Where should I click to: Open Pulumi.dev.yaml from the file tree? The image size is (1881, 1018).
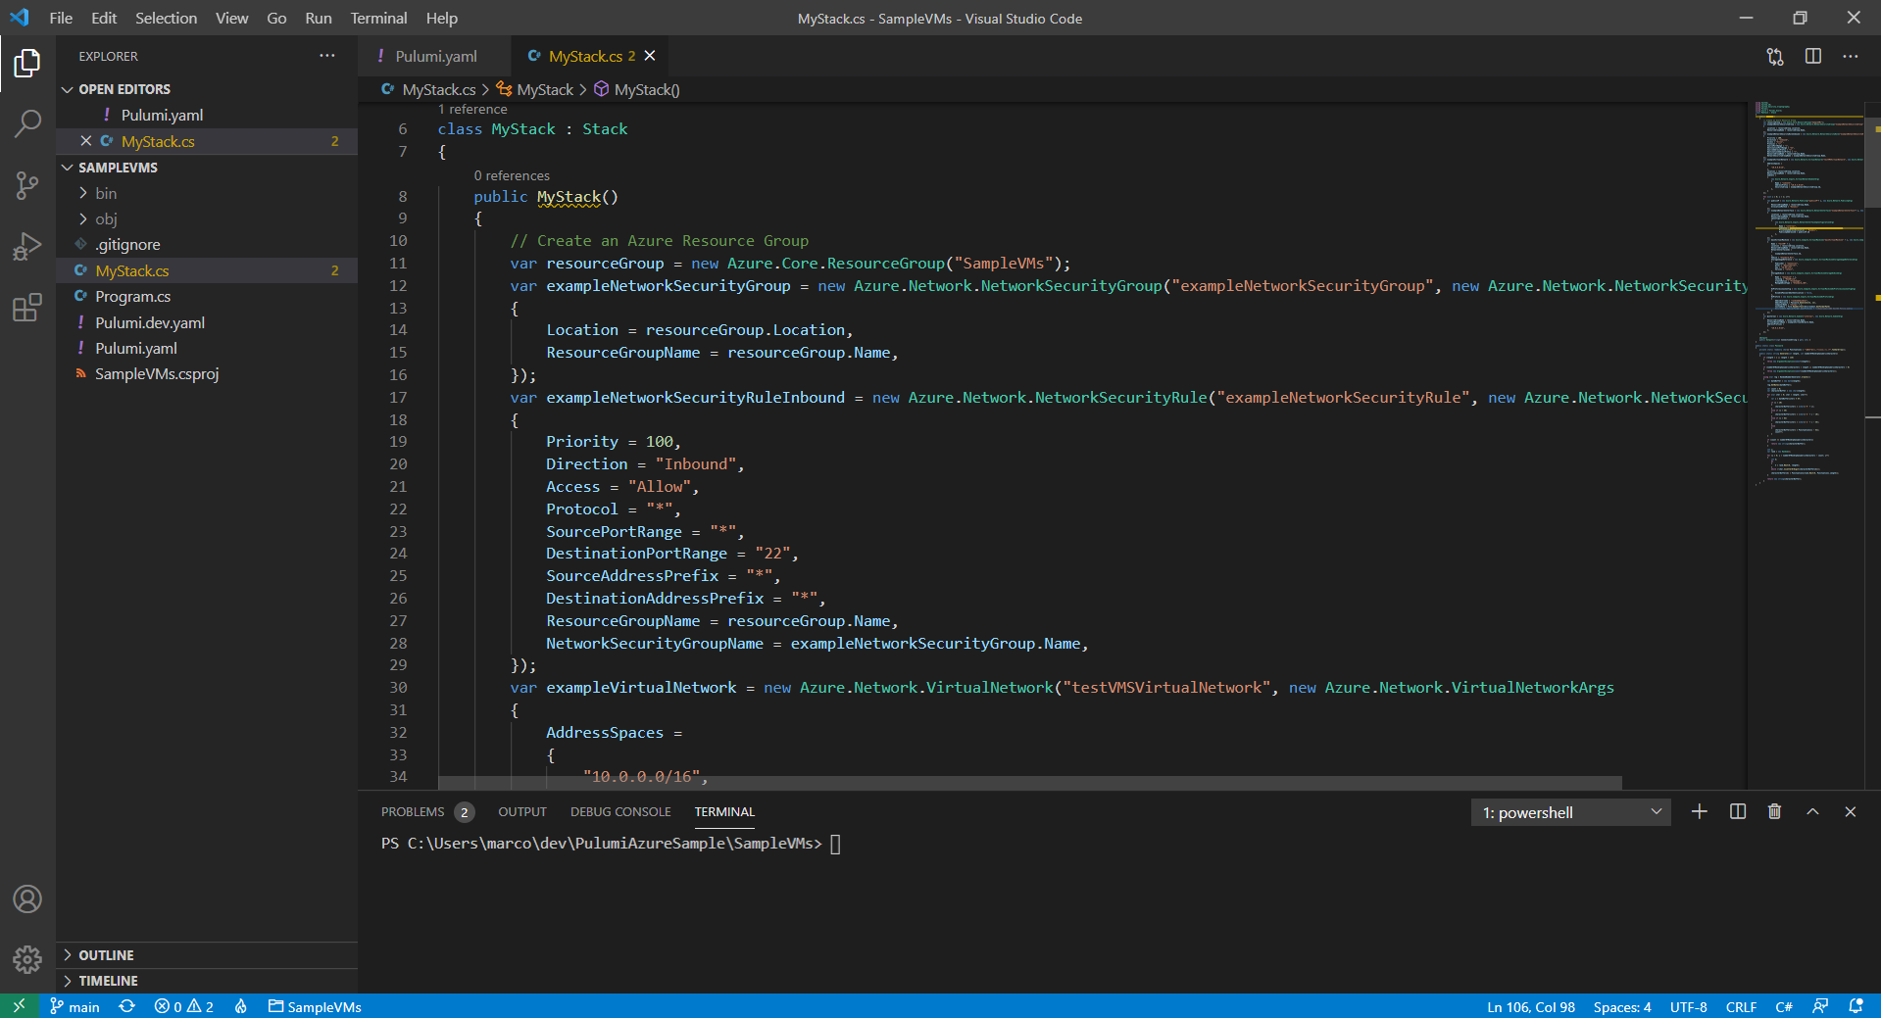pos(207,322)
